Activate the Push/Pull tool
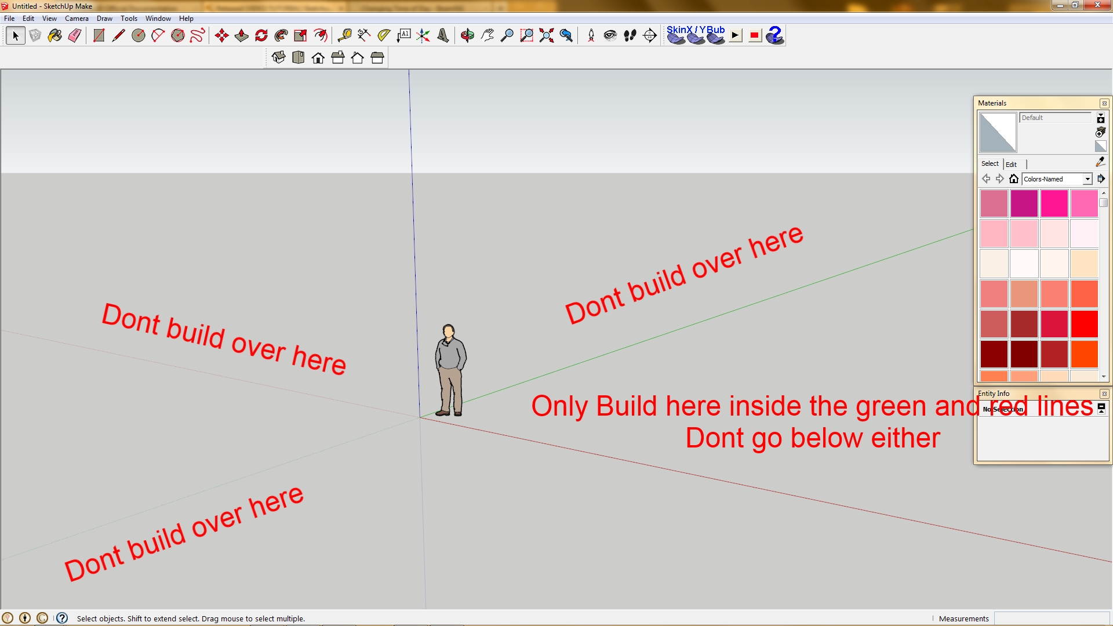The height and width of the screenshot is (626, 1113). [242, 36]
